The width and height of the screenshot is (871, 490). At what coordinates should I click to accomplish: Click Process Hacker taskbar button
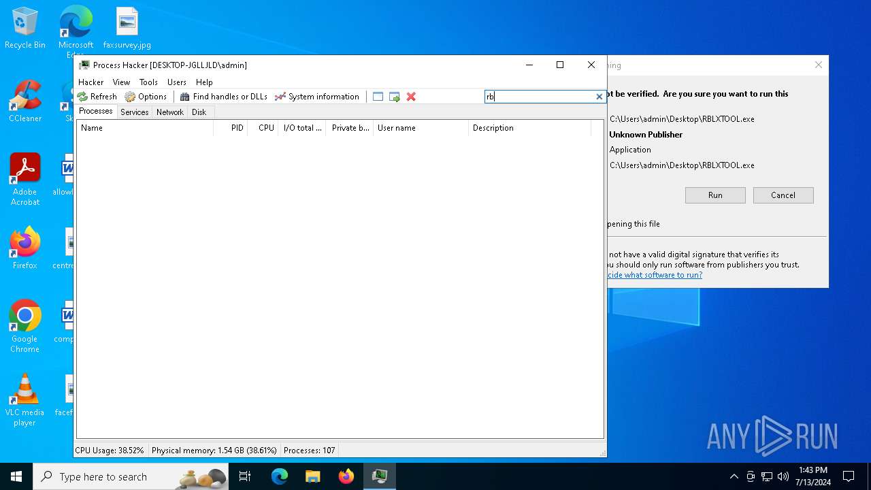(x=380, y=476)
